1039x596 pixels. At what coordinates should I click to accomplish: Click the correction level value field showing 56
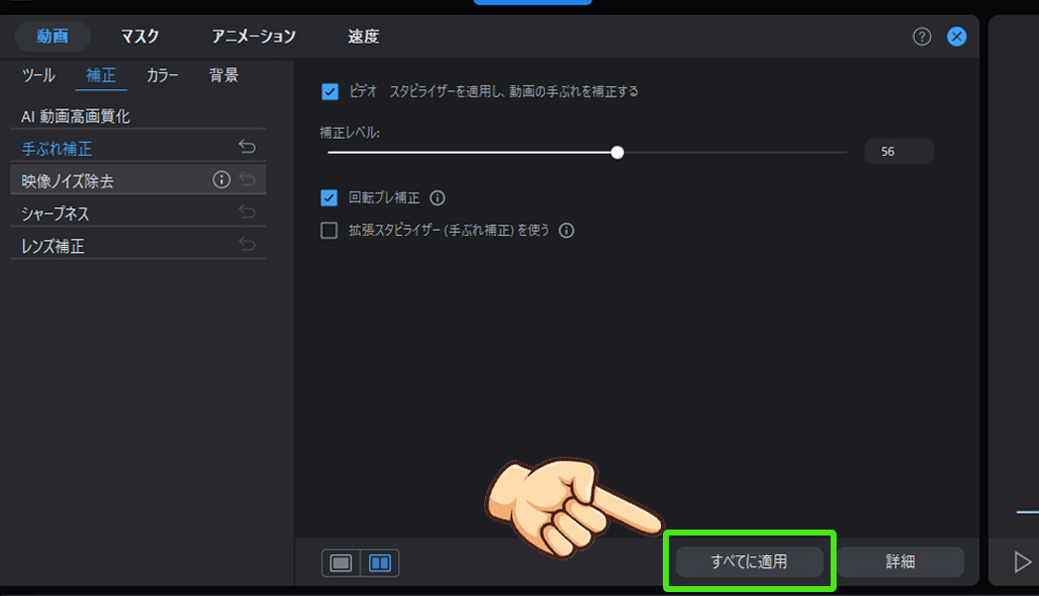pos(897,151)
